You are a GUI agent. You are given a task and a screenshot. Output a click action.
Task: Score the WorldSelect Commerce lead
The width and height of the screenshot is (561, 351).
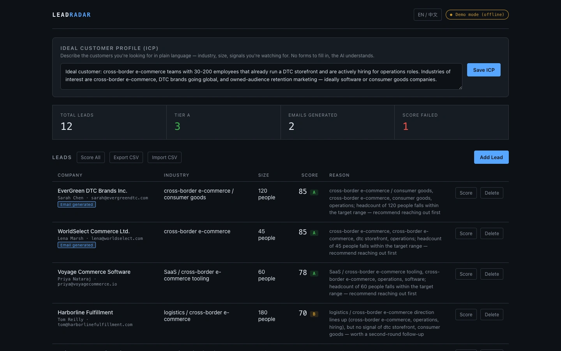pyautogui.click(x=466, y=234)
